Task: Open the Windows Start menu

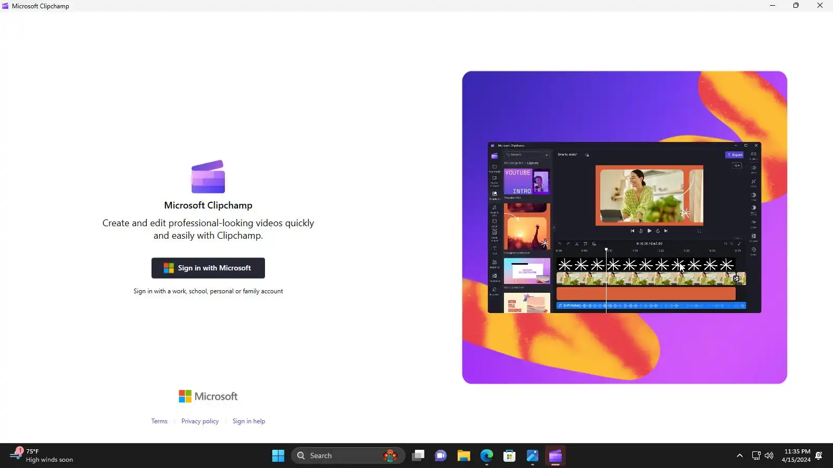Action: [x=279, y=456]
